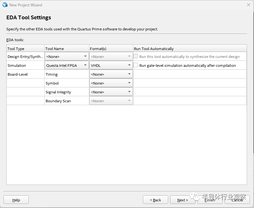Viewport: 254px width, 208px height.
Task: Click the Run Tool Automatically column header
Action: click(154, 49)
